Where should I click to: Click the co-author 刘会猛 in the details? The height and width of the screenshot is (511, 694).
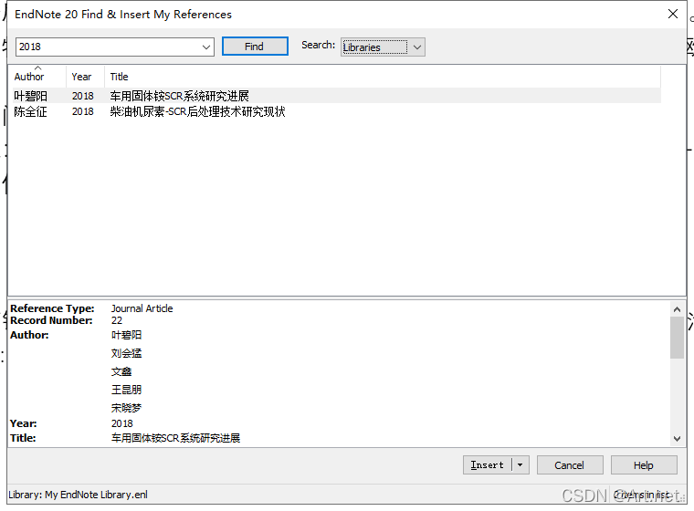[x=127, y=353]
